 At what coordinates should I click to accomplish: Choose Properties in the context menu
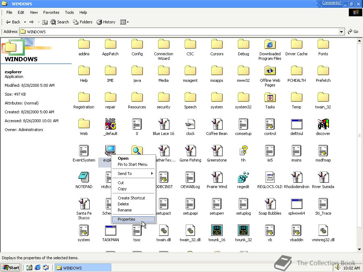pyautogui.click(x=133, y=219)
